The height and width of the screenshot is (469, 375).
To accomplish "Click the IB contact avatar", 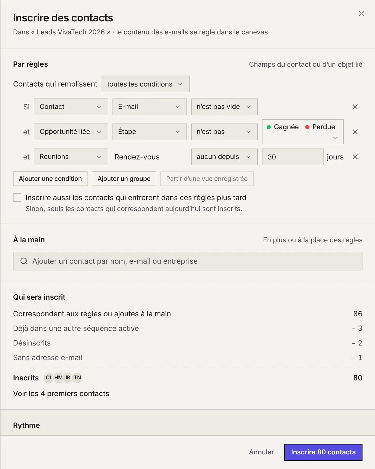I will point(68,378).
